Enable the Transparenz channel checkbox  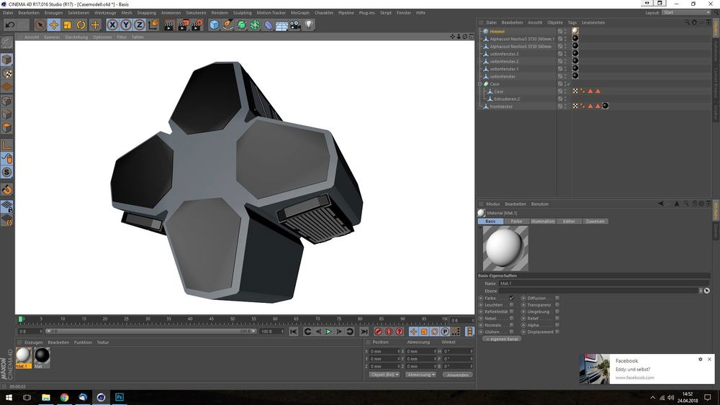557,304
